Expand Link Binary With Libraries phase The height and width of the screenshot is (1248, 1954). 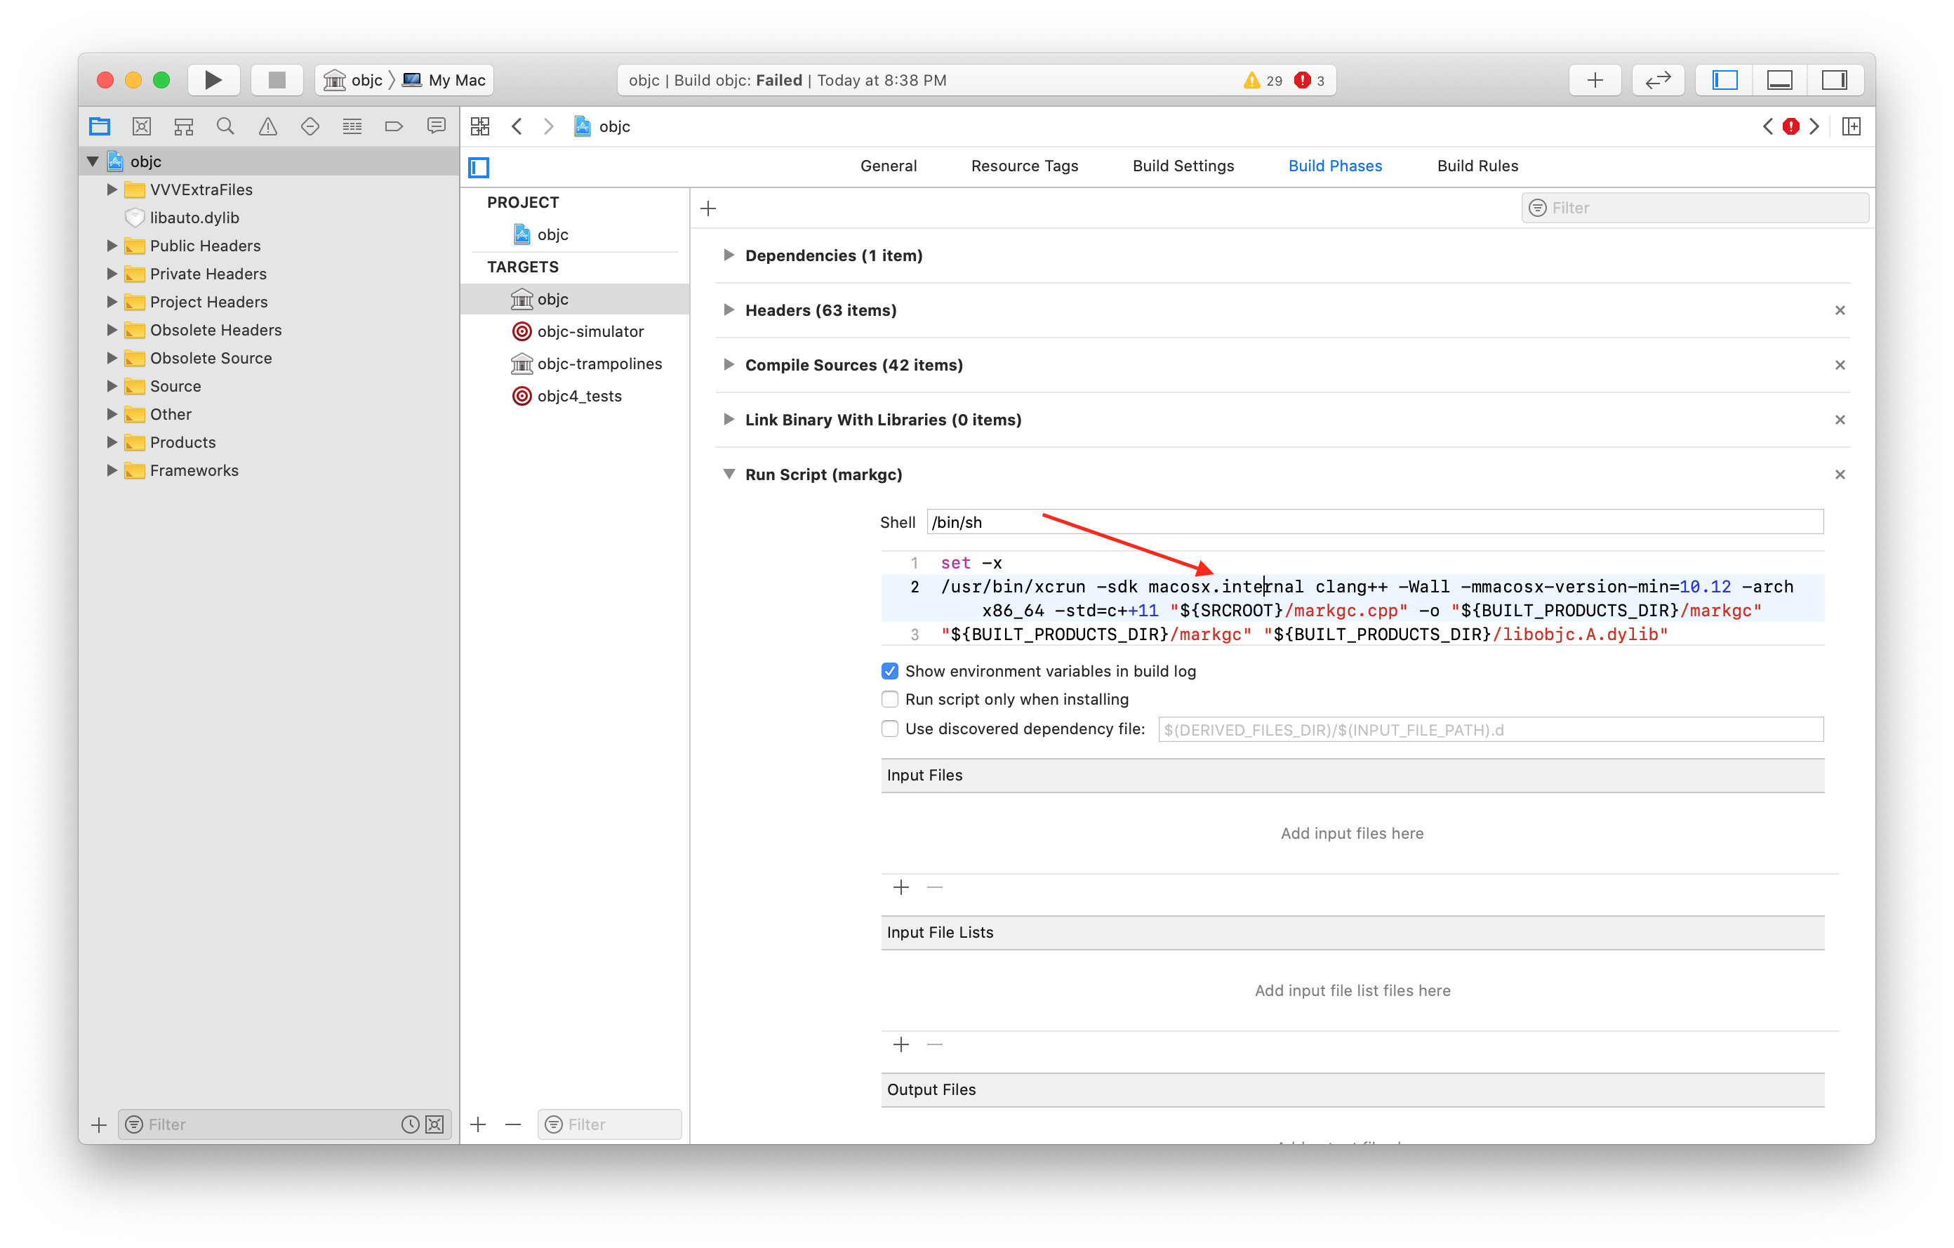coord(729,420)
